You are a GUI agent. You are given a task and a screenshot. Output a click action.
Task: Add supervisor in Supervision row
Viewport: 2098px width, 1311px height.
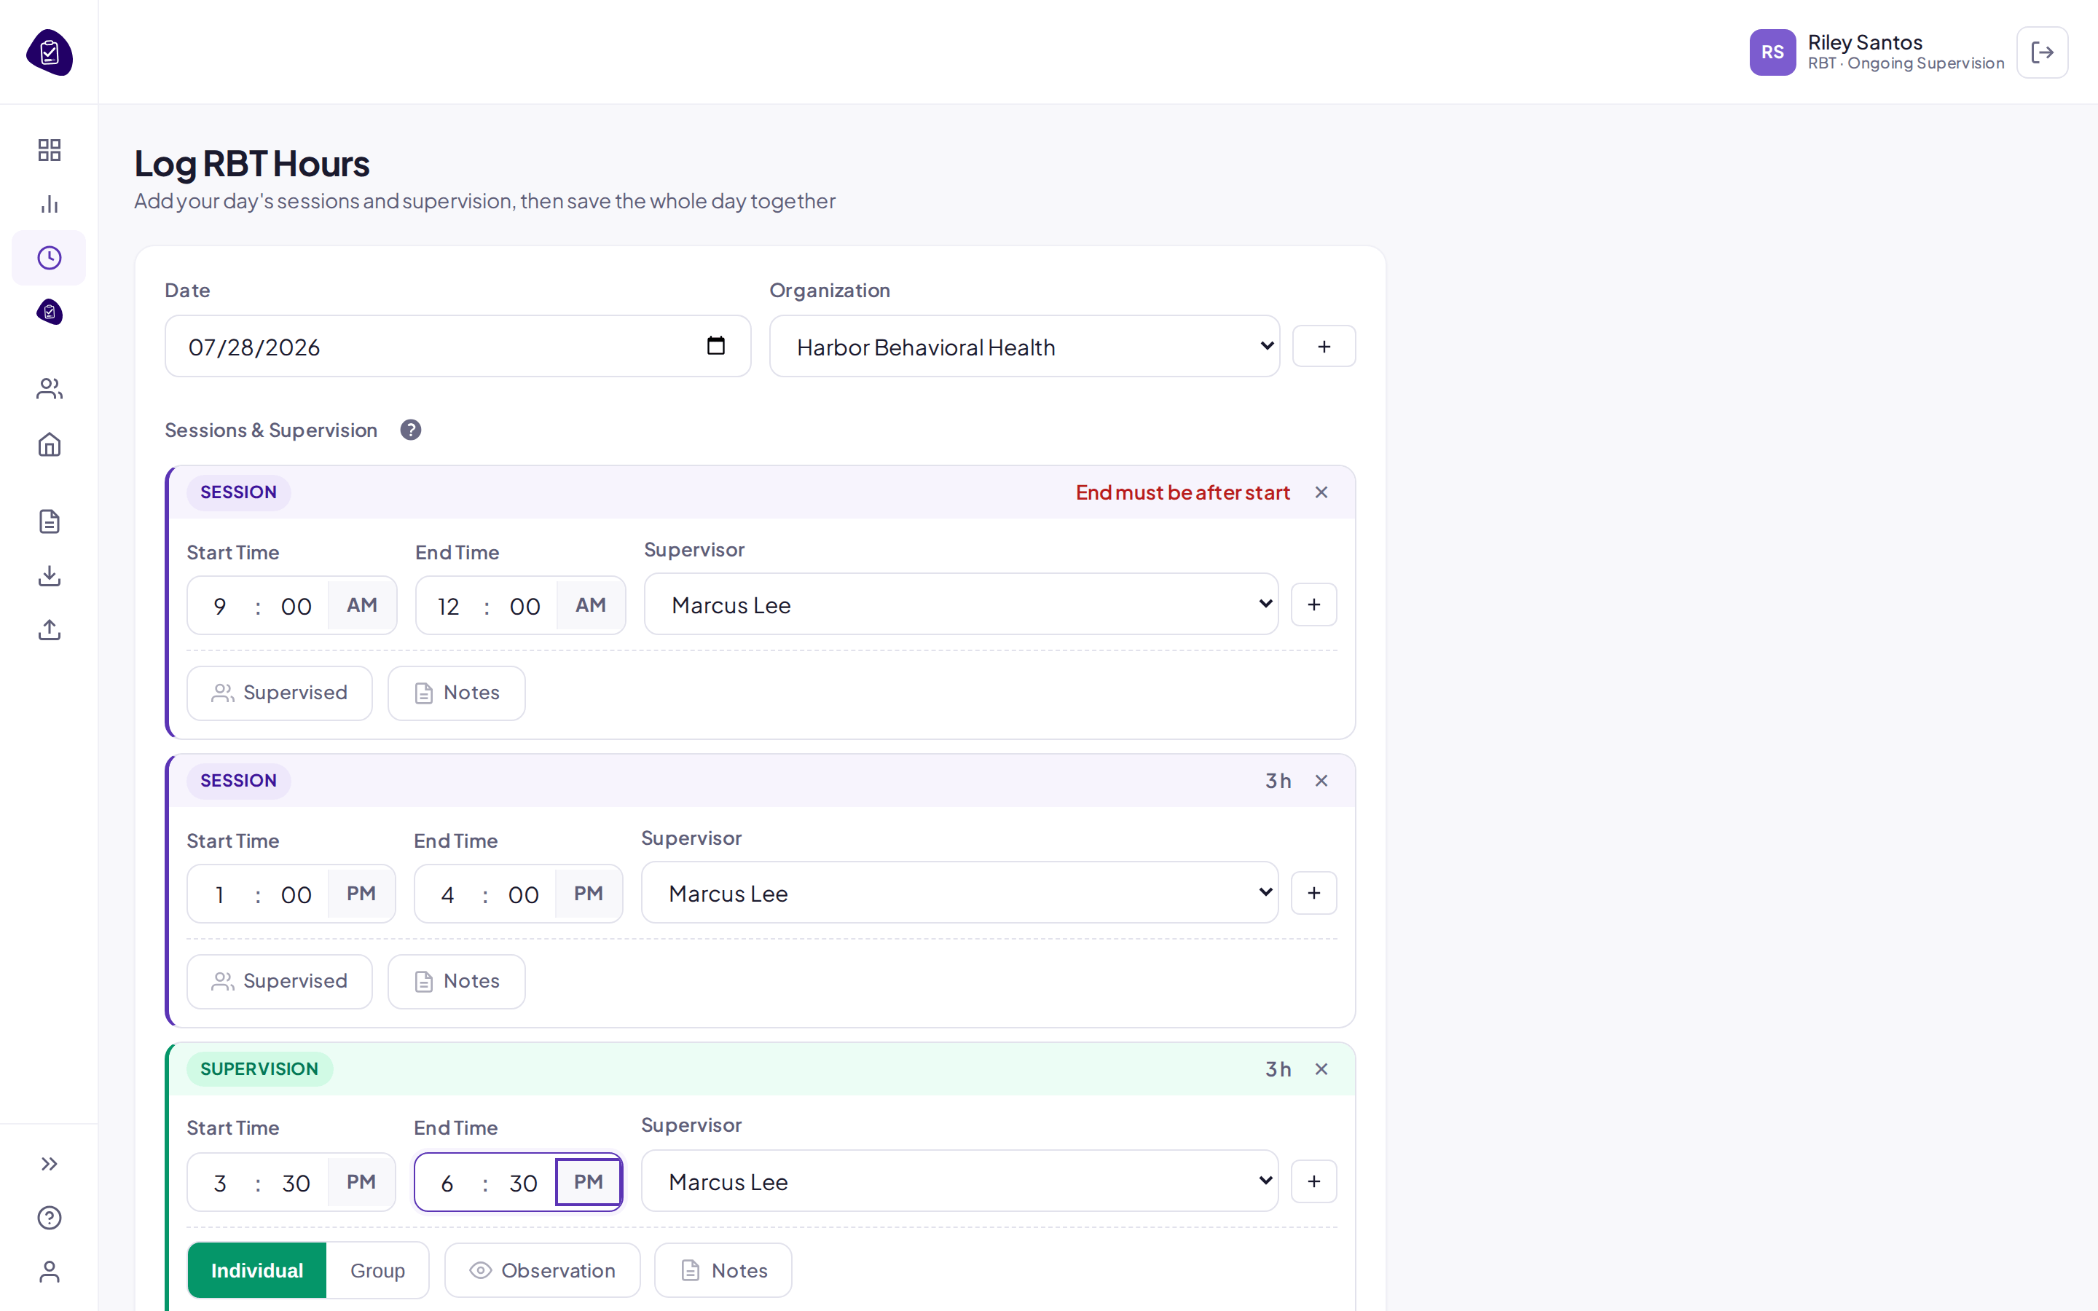[1313, 1181]
